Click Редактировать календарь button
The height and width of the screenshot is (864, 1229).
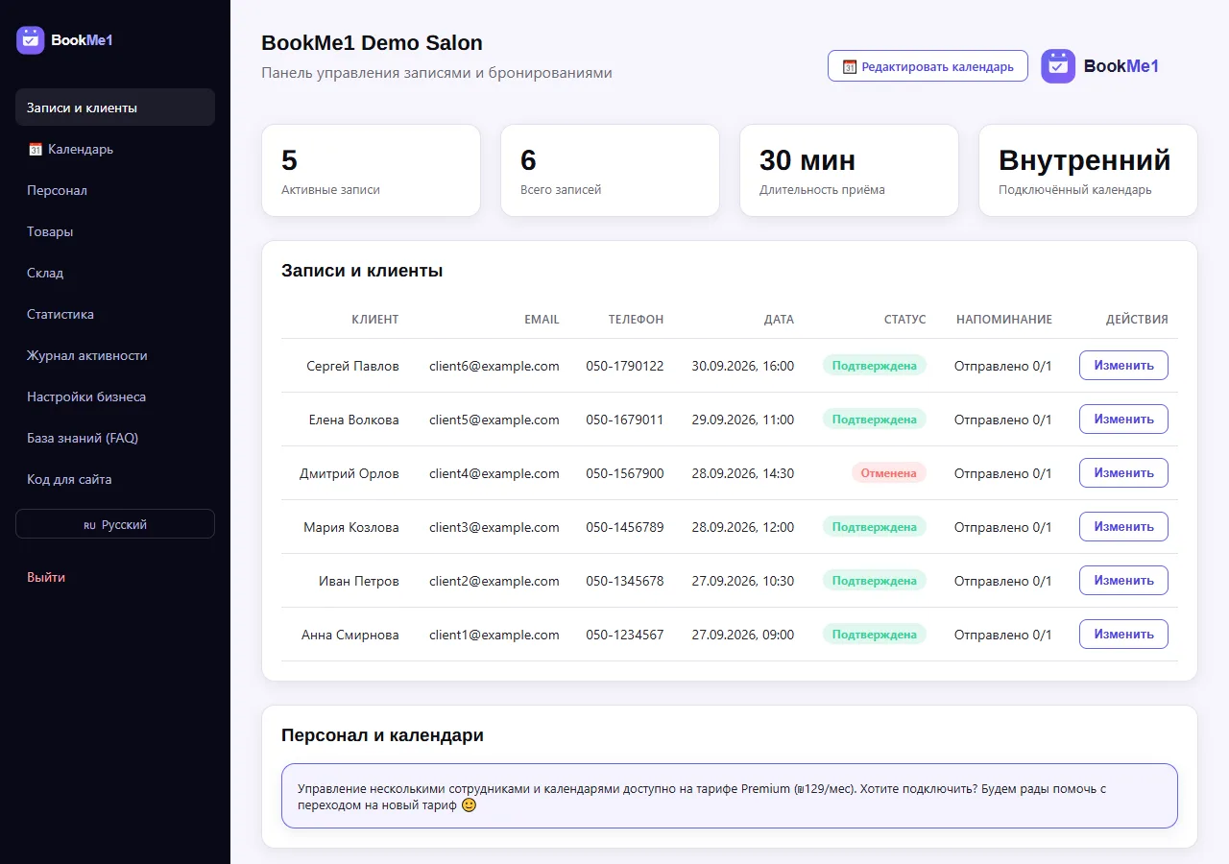pos(928,66)
